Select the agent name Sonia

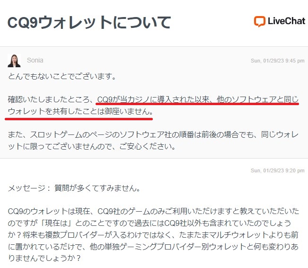click(x=35, y=60)
